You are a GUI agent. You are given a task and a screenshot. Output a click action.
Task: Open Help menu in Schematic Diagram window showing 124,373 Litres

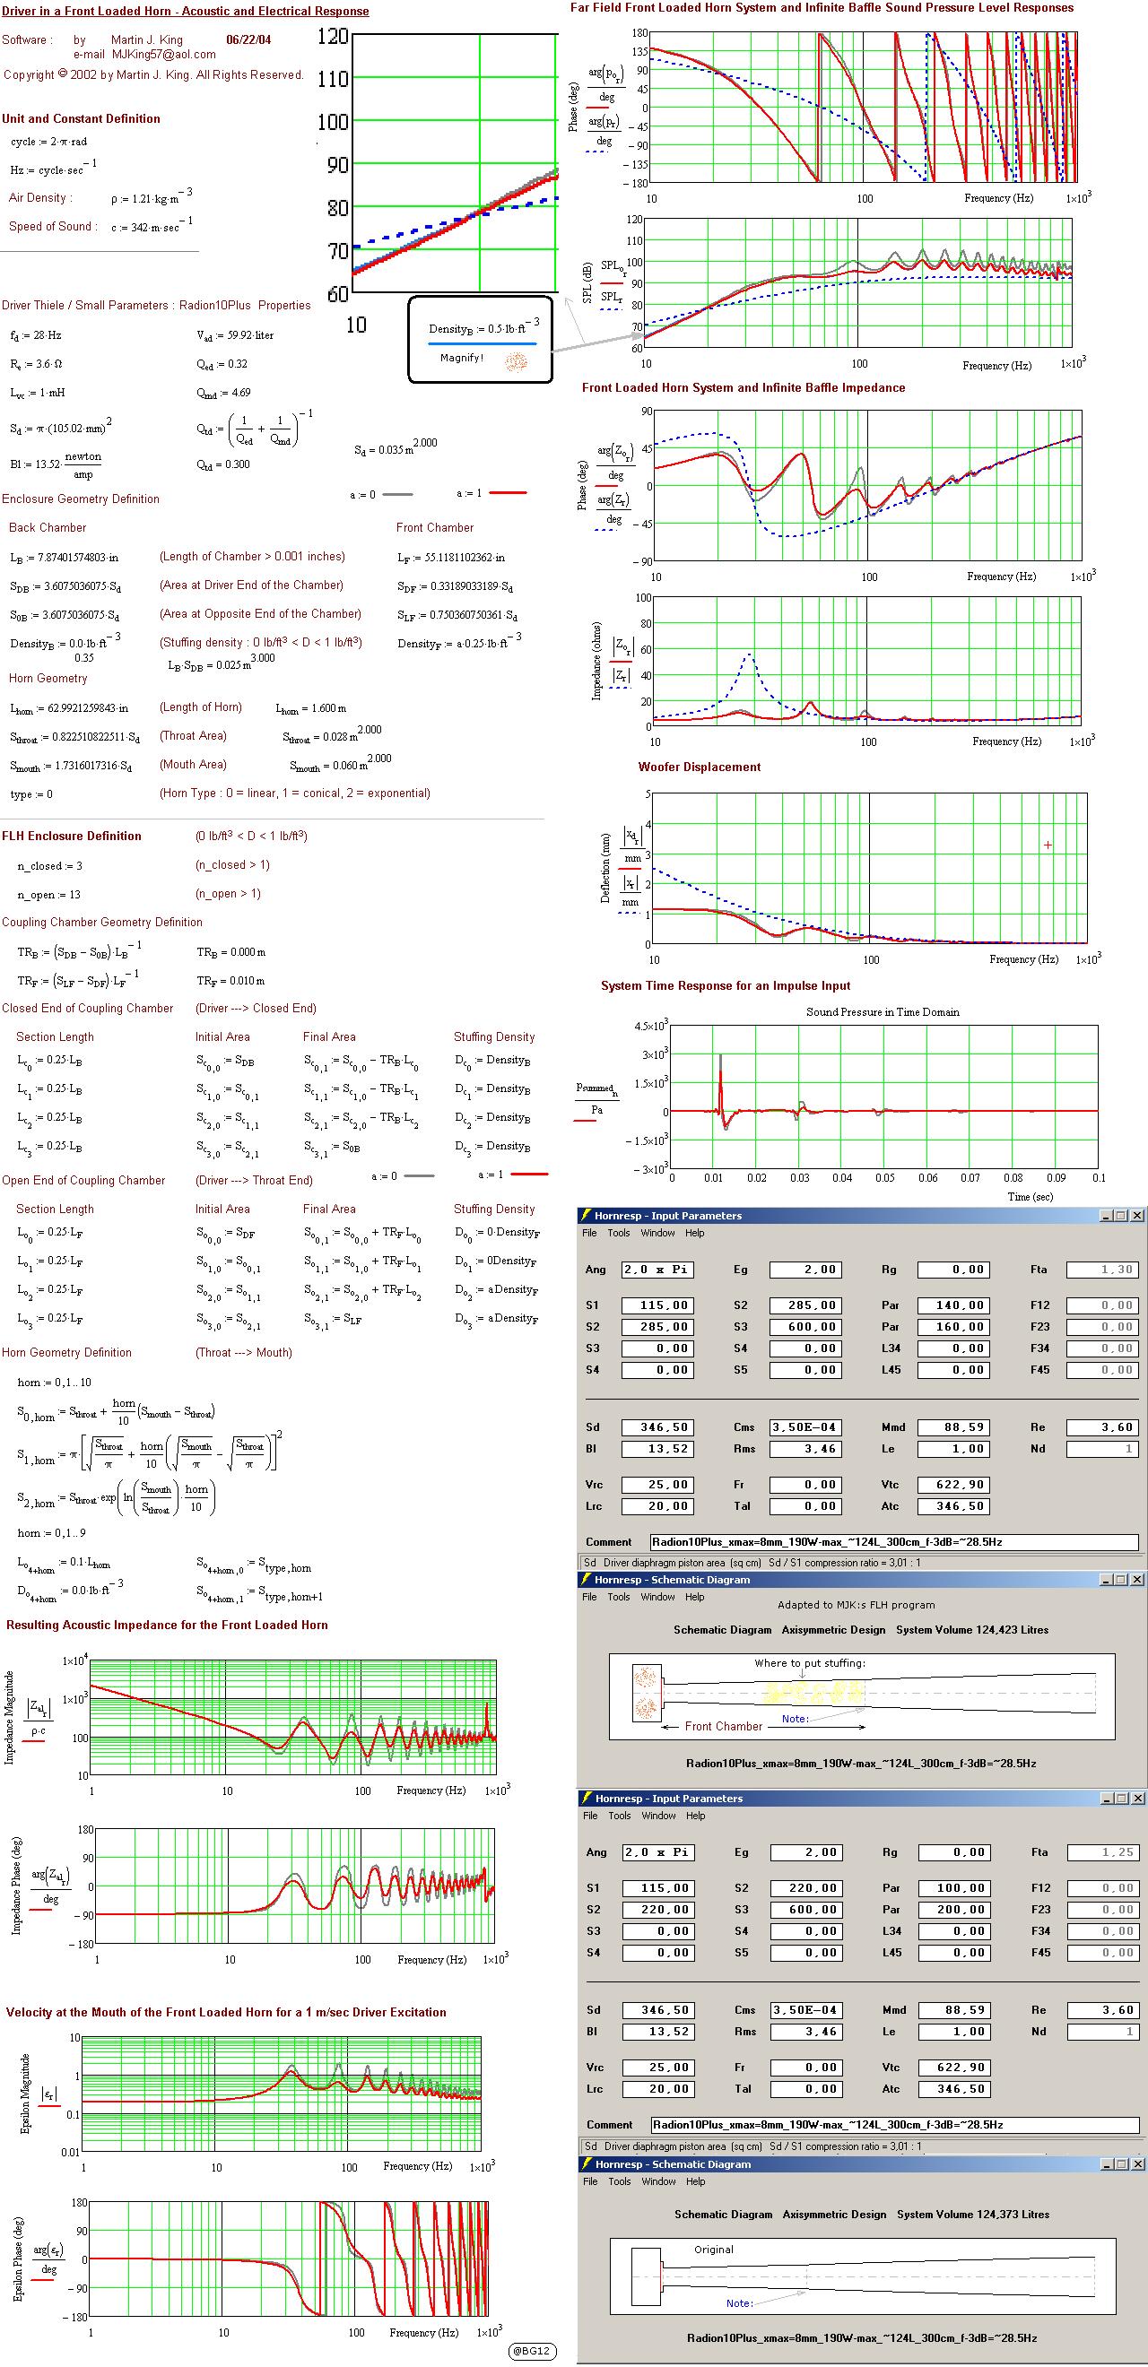(696, 2181)
